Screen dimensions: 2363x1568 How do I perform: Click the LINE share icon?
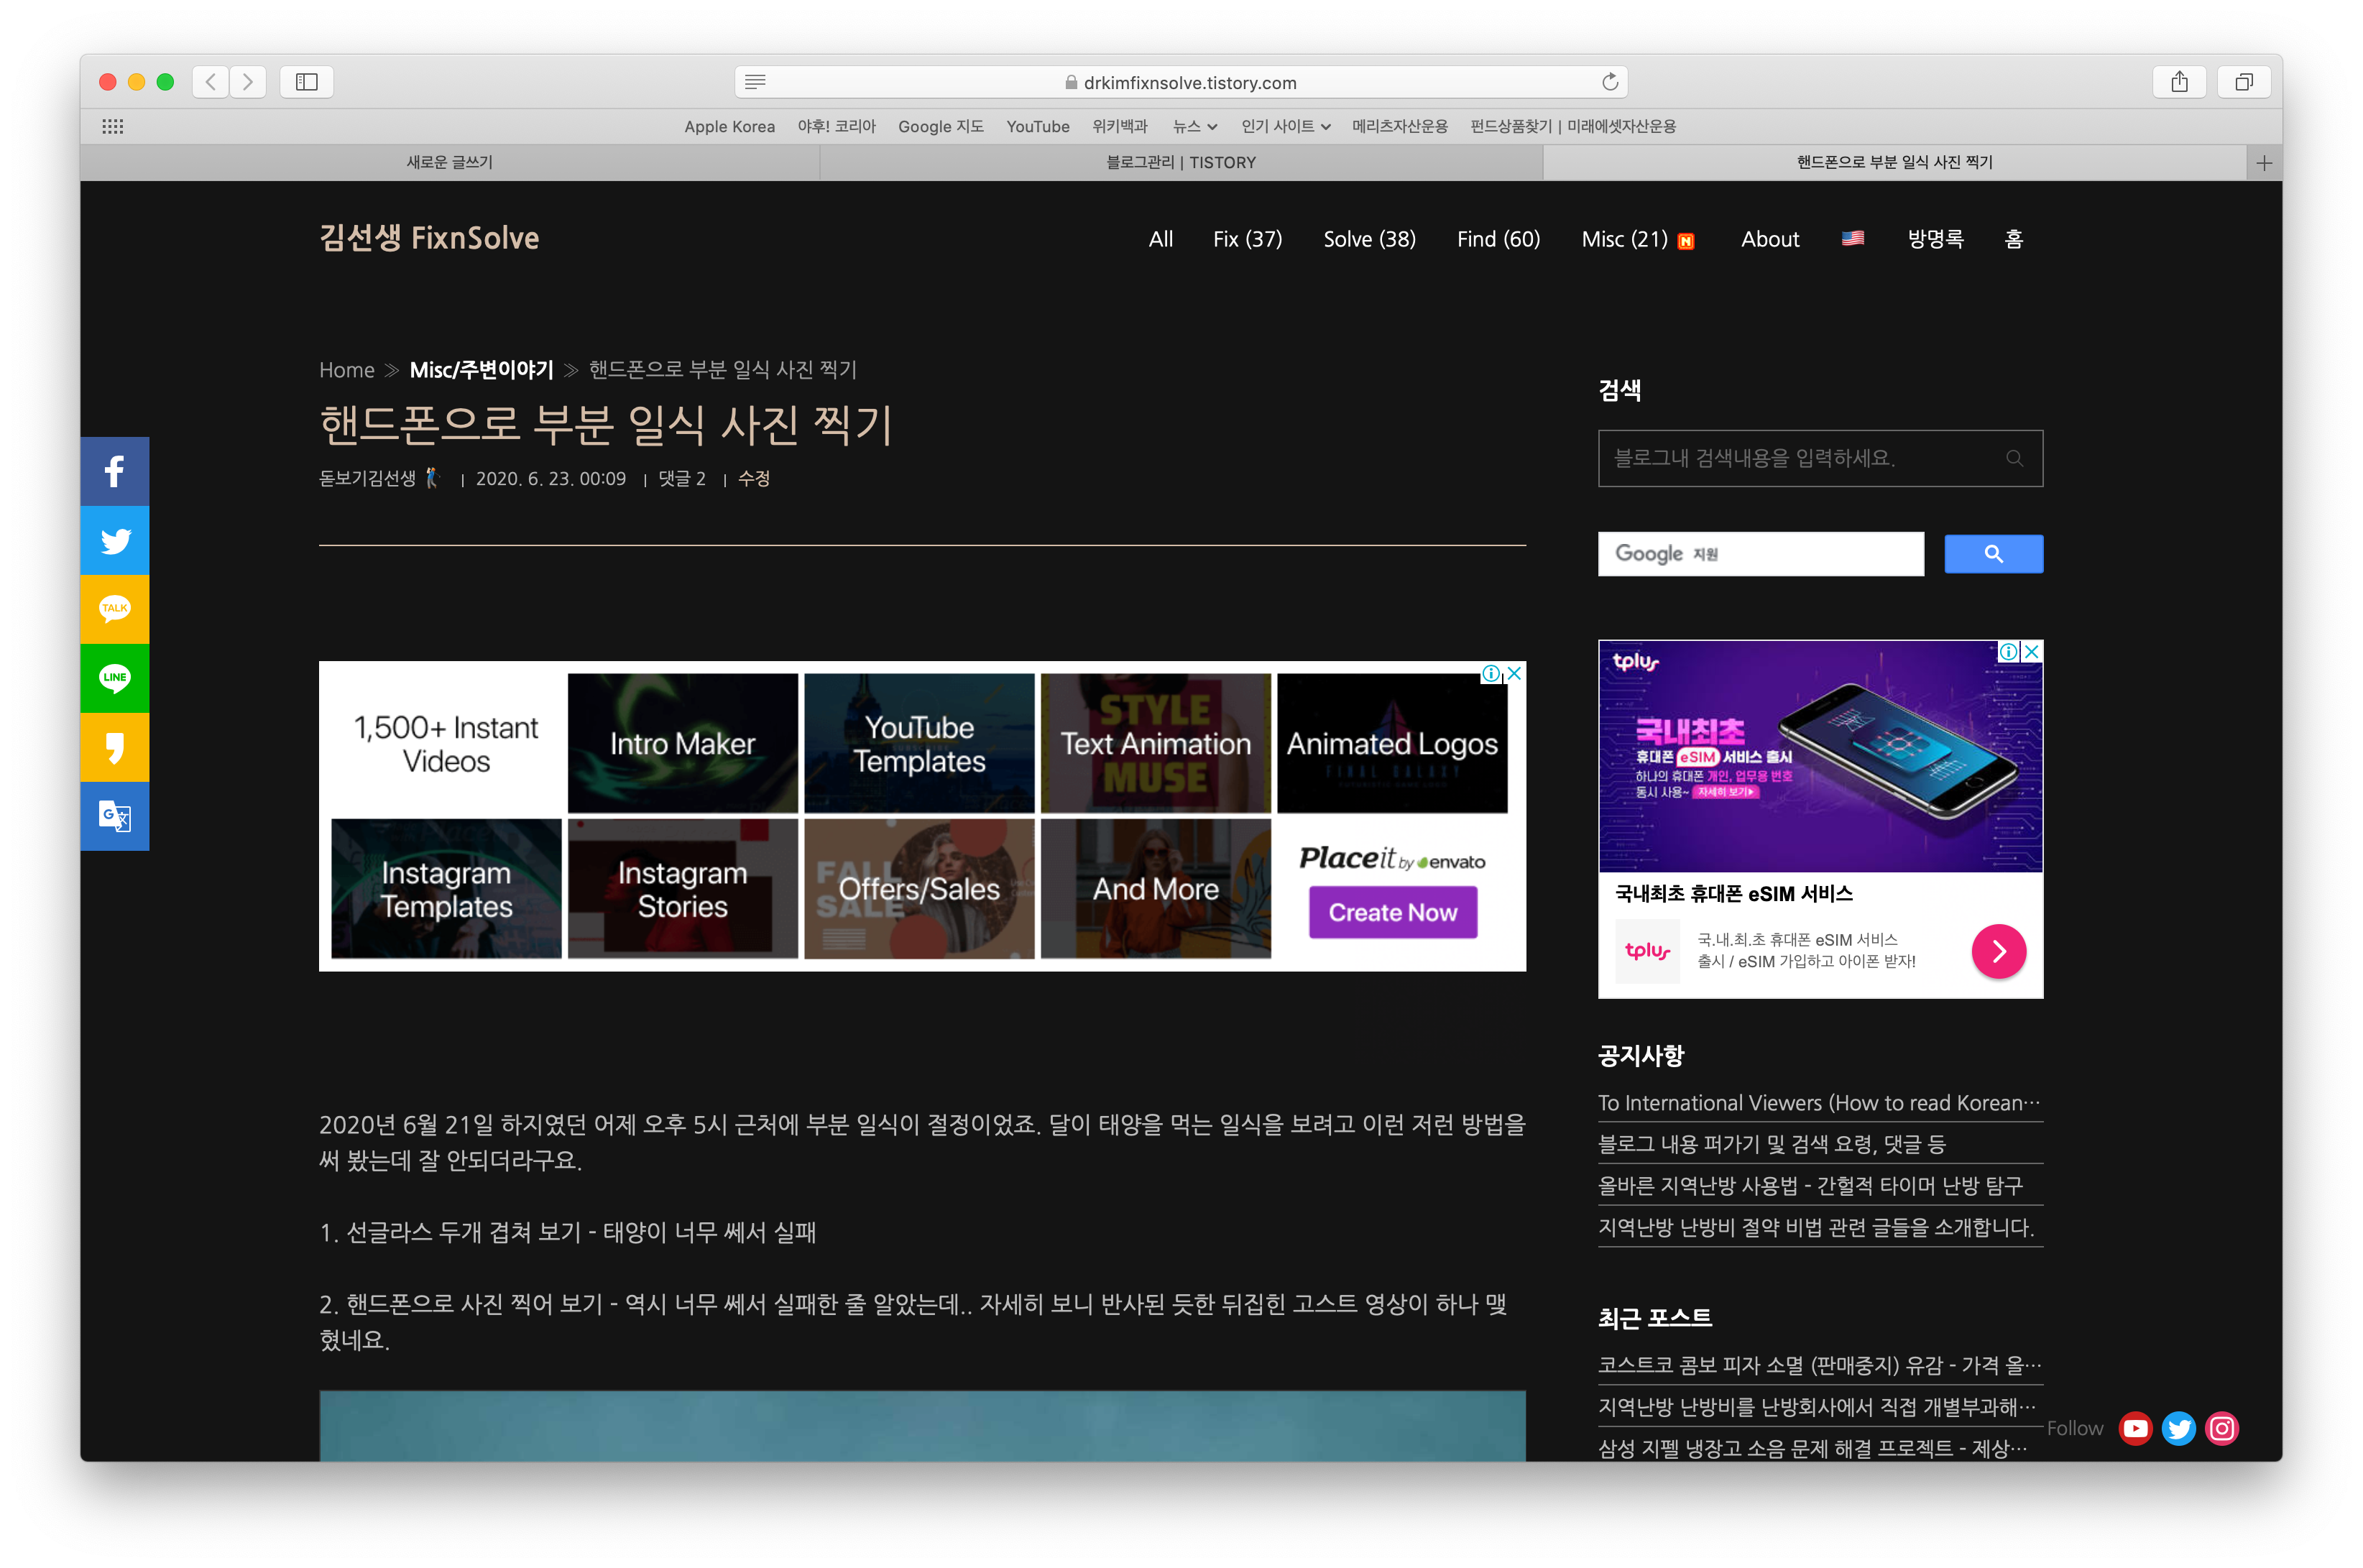114,678
